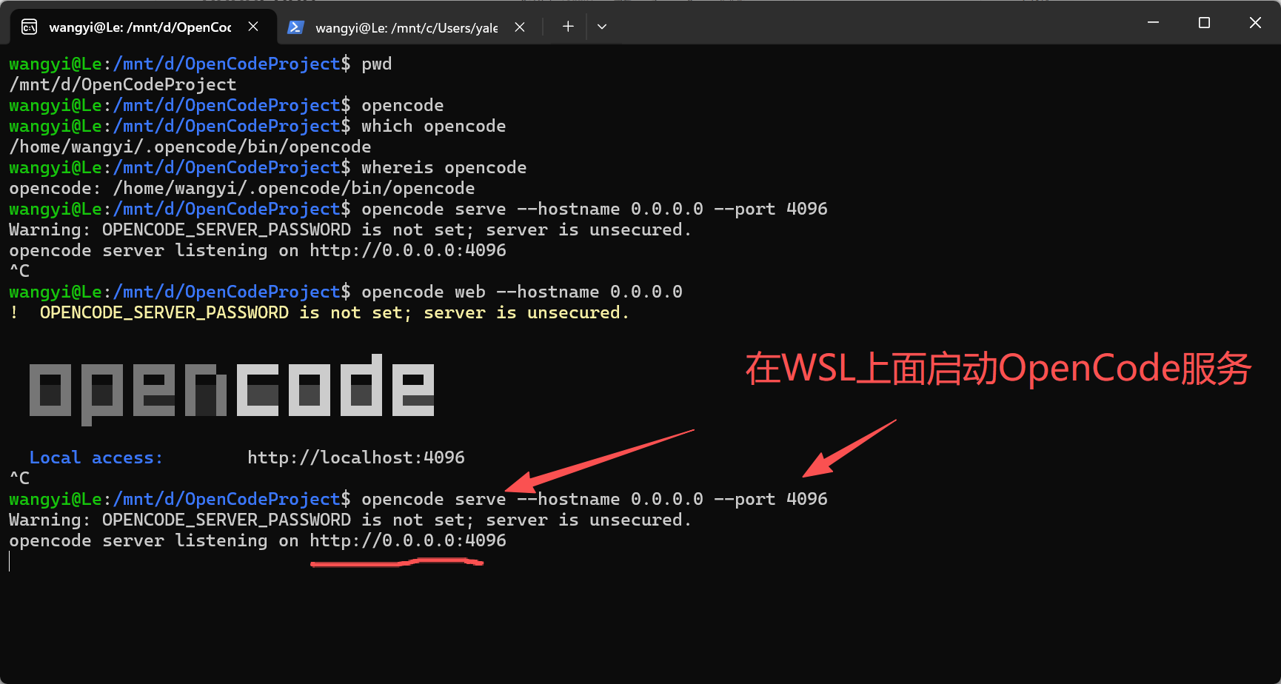Switch to the wangyi@Le: /mnt/d/OpenCodeProject tab

point(141,27)
